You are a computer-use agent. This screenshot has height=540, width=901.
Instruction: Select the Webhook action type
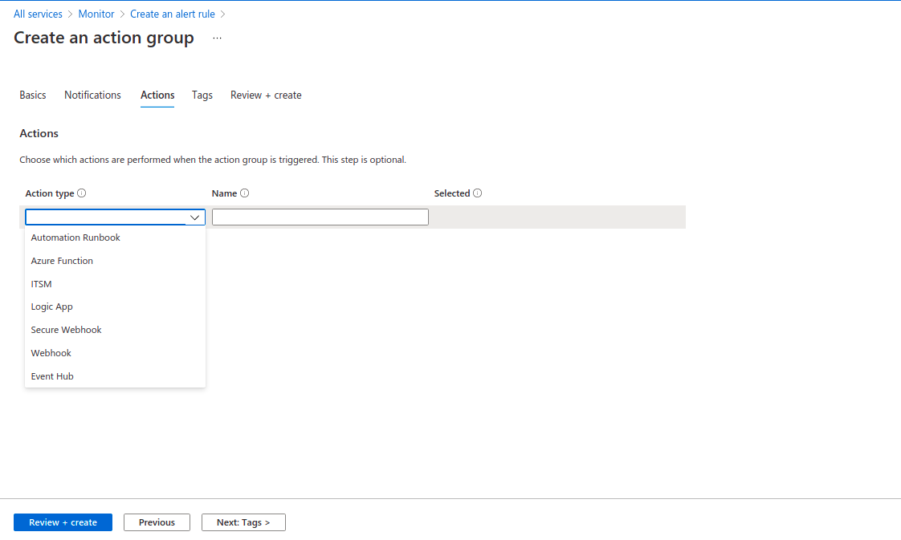pos(115,353)
